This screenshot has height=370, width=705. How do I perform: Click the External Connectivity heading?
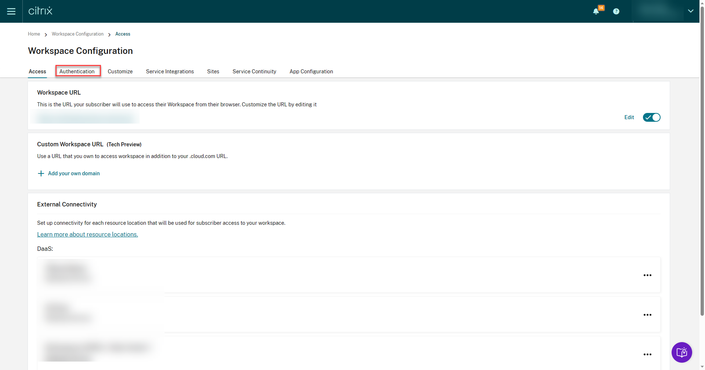pos(67,205)
